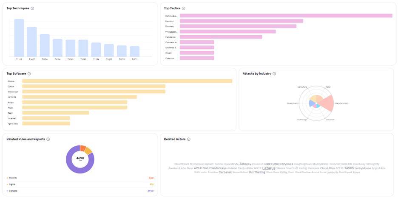Open the Top Software info icon
This screenshot has width=398, height=198.
click(29, 74)
